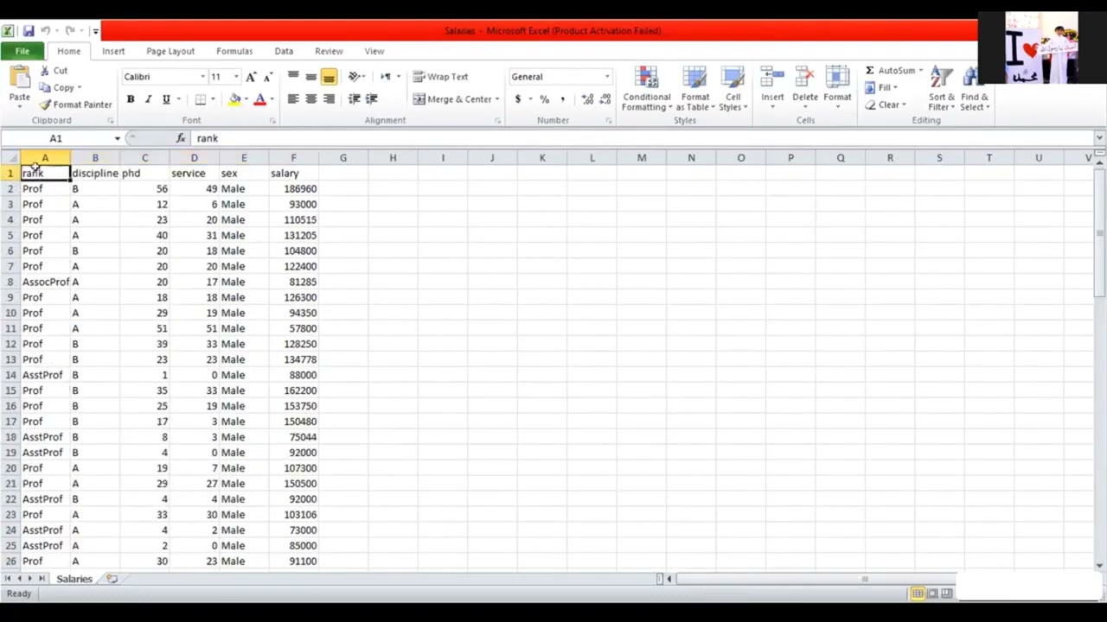Toggle Wrap Text

(x=440, y=77)
